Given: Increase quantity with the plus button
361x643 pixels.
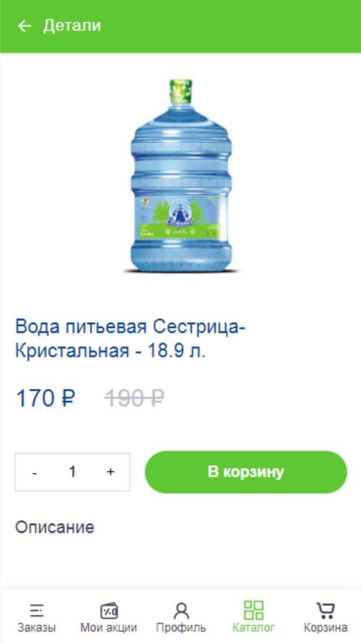Looking at the screenshot, I should 110,472.
